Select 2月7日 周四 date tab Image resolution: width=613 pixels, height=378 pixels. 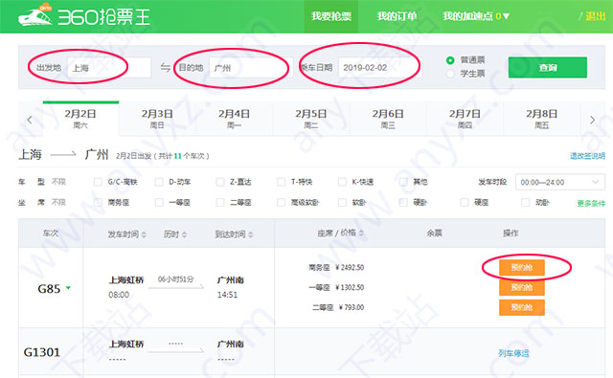coord(465,119)
